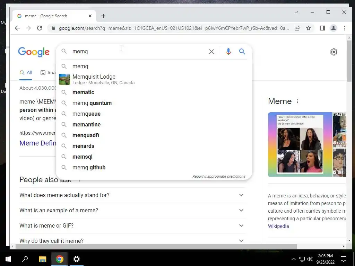Open File Explorer from taskbar
The image size is (355, 266).
click(x=42, y=259)
